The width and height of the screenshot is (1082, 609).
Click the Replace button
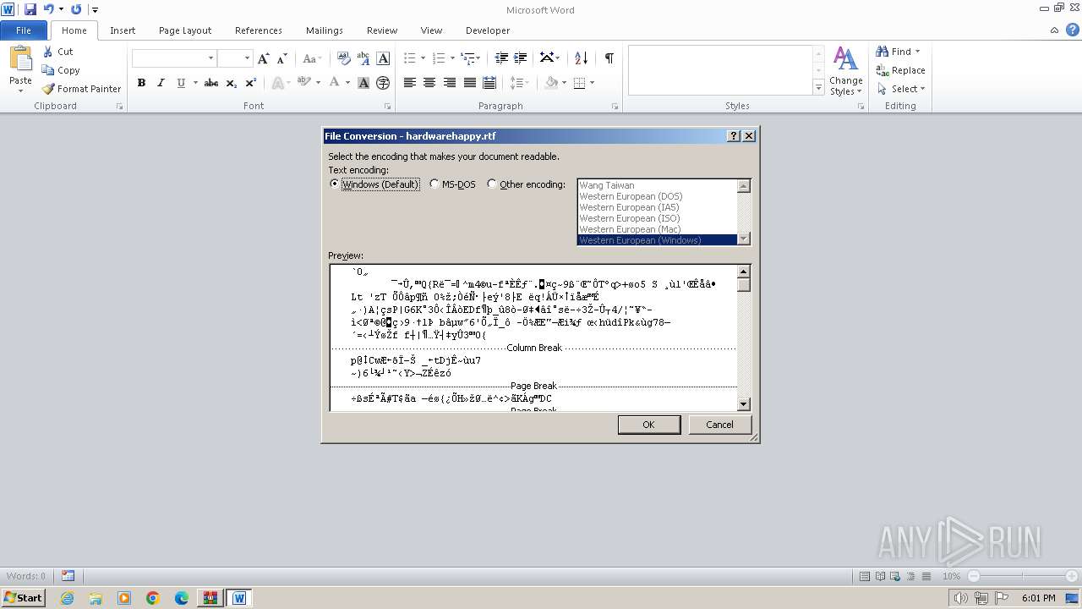(901, 70)
